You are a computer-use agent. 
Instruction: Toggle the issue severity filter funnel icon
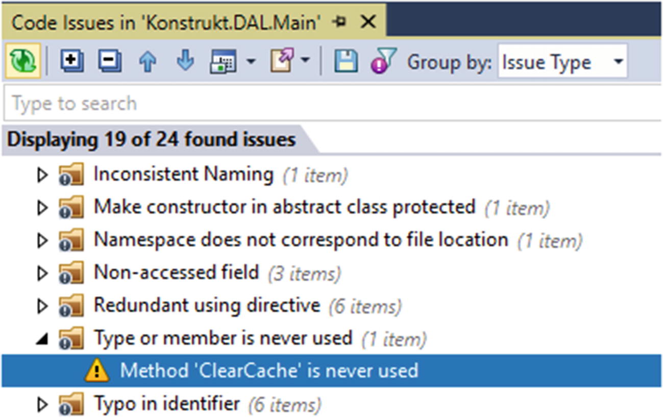(383, 62)
